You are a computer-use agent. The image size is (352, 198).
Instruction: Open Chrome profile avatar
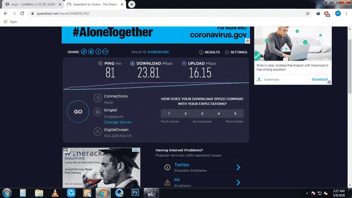(x=338, y=13)
